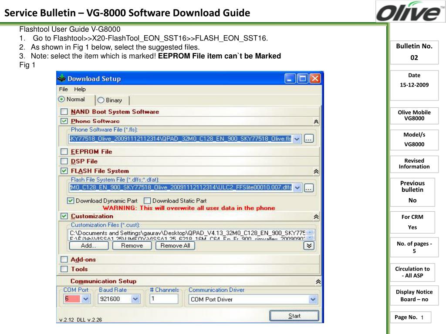Select the Normal radio button
446x334 pixels.
click(61, 100)
